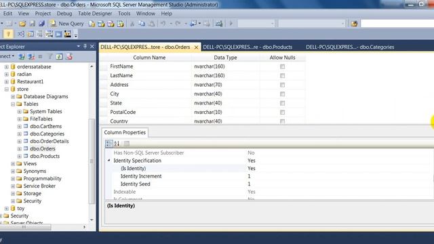
Task: Open the View menu
Action: 24,14
